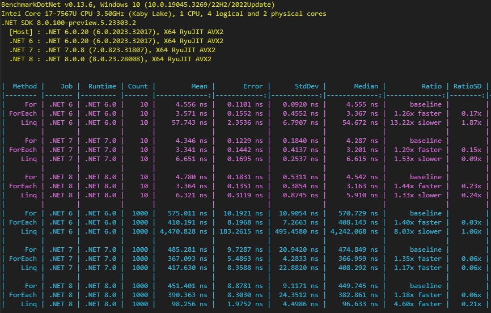The image size is (491, 313).
Task: Click mean value 4,470.828 ns
Action: point(184,231)
